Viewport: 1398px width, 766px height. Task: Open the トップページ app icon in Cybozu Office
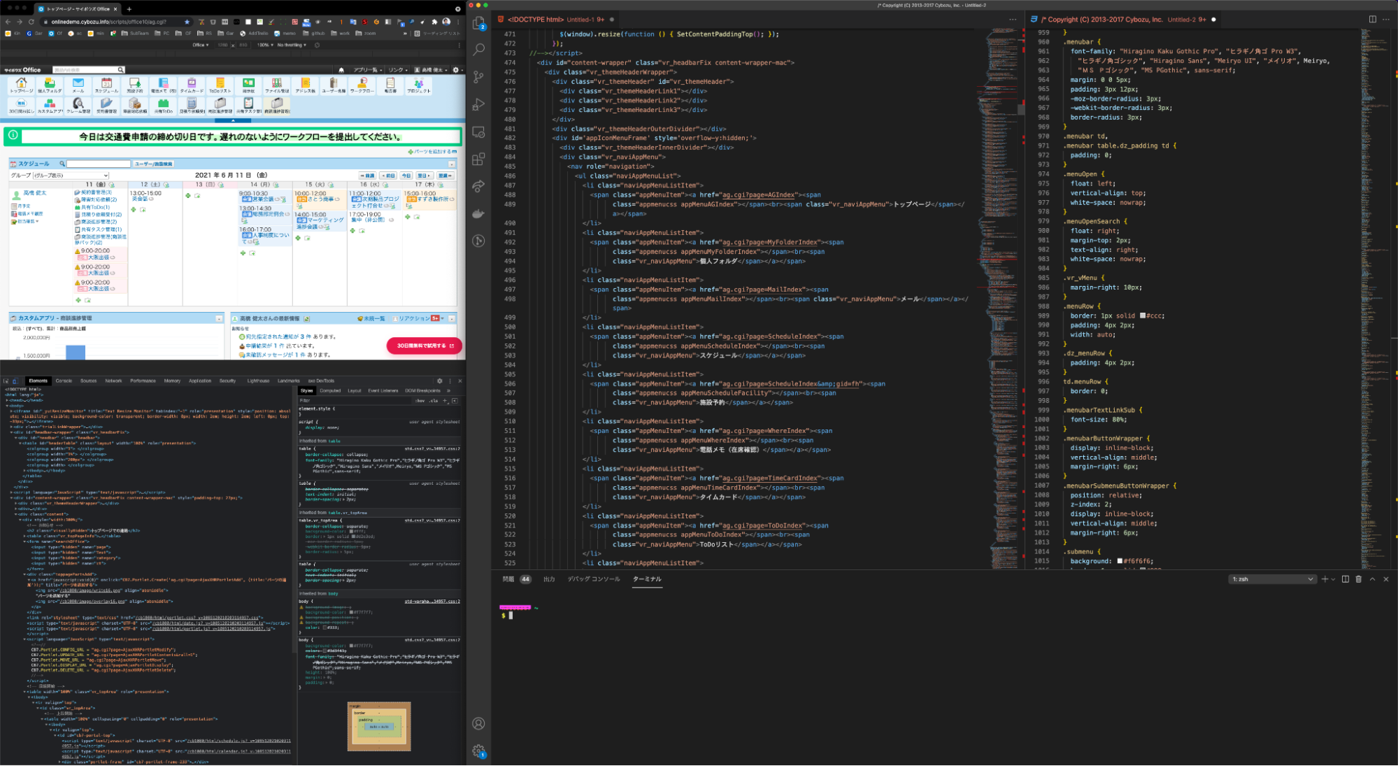pyautogui.click(x=22, y=86)
